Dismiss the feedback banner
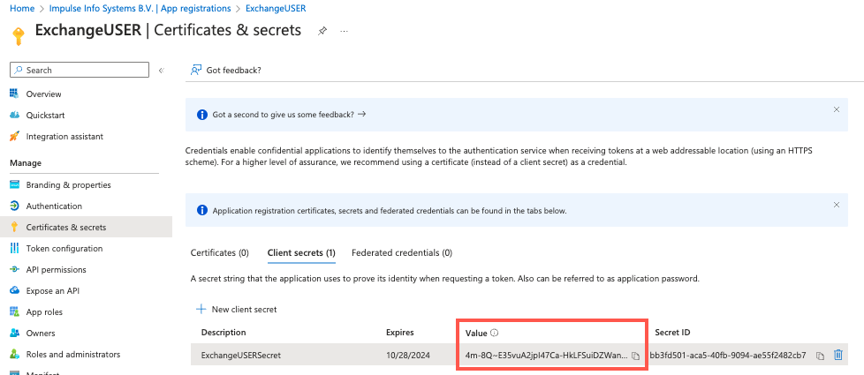This screenshot has height=375, width=864. tap(837, 109)
